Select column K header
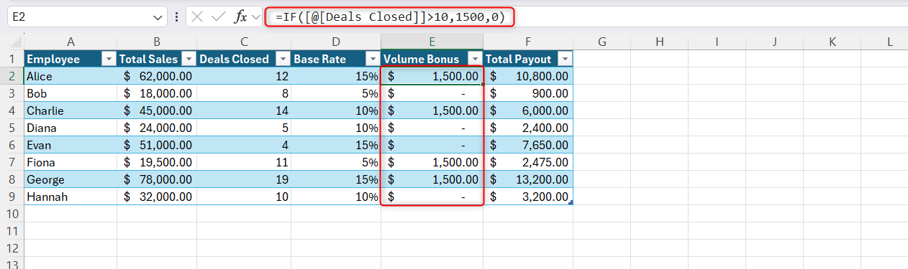 [832, 42]
